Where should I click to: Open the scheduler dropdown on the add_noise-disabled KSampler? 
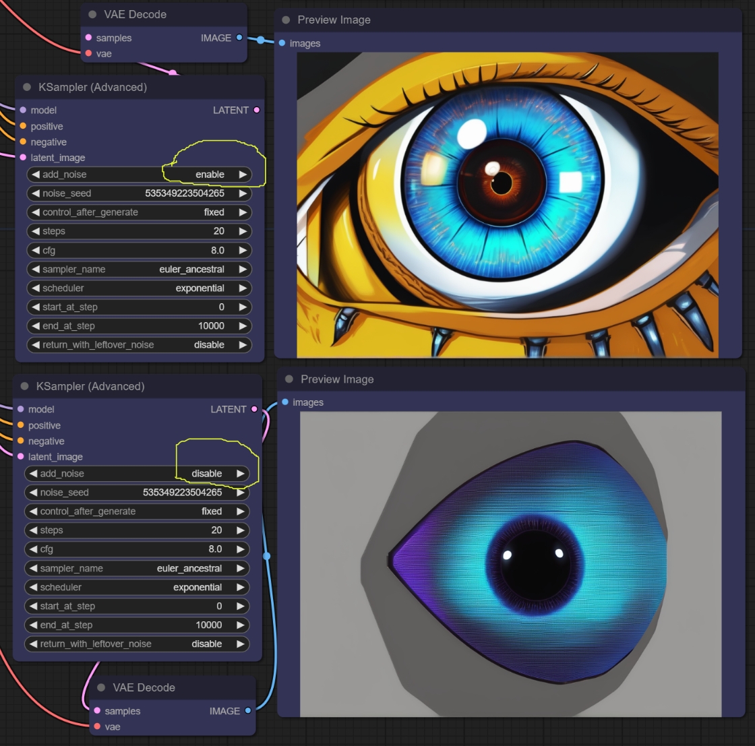click(x=137, y=587)
